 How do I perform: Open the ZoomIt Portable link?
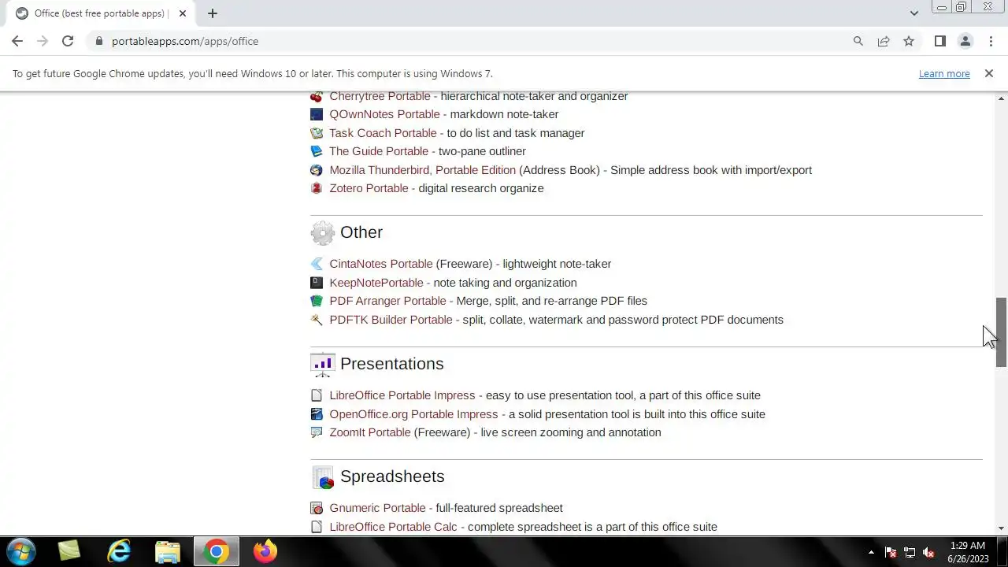tap(370, 432)
